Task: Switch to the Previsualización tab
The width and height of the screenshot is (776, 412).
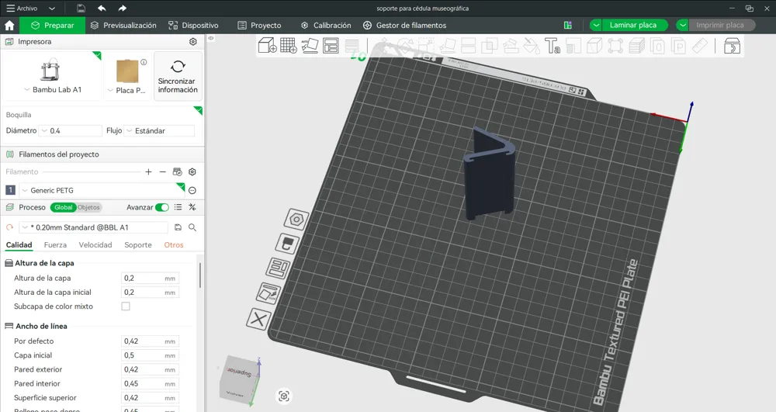Action: pyautogui.click(x=123, y=26)
